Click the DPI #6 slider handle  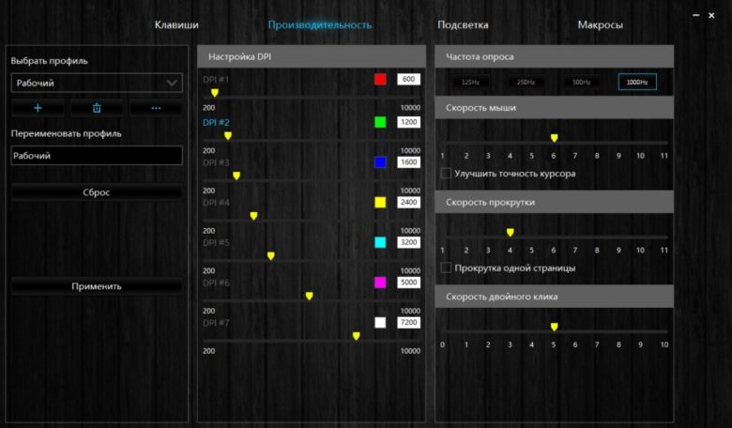[309, 296]
